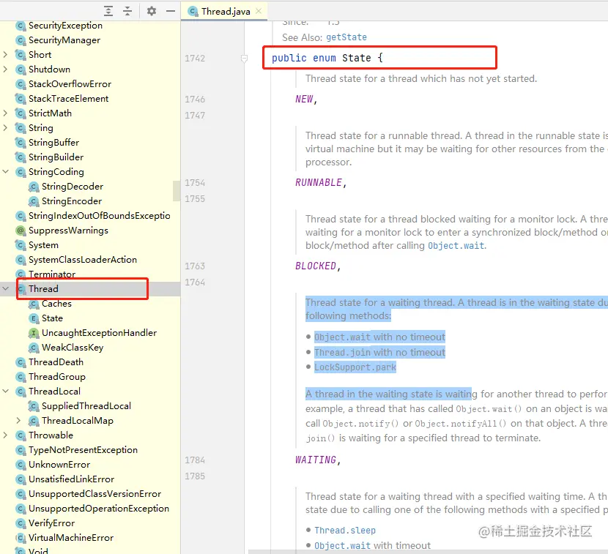Click the System class icon

point(21,245)
